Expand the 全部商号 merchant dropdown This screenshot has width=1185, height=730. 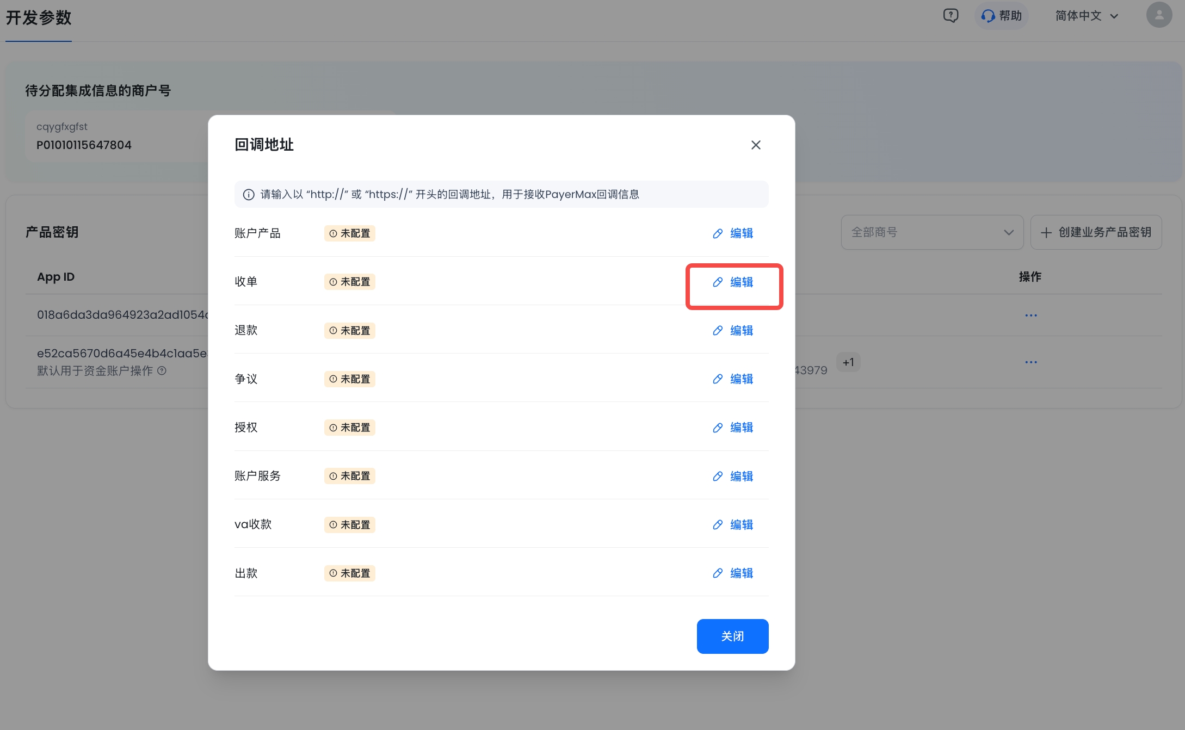[x=931, y=232]
